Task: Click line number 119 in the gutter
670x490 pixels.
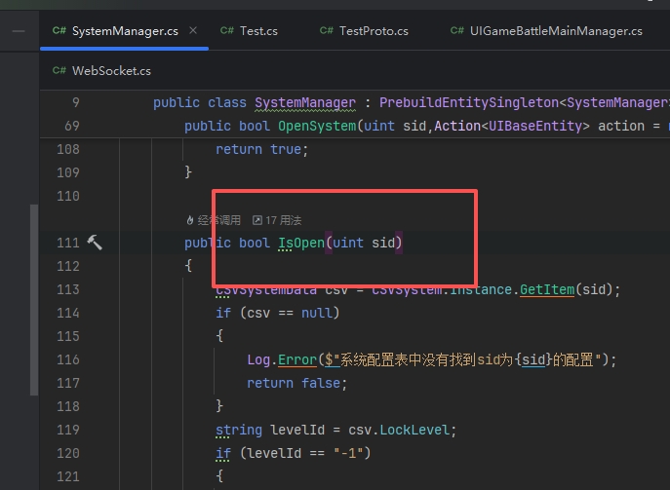Action: tap(67, 430)
